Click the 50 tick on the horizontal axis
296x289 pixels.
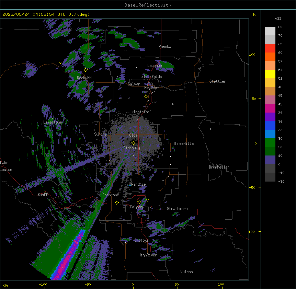[x=177, y=284]
